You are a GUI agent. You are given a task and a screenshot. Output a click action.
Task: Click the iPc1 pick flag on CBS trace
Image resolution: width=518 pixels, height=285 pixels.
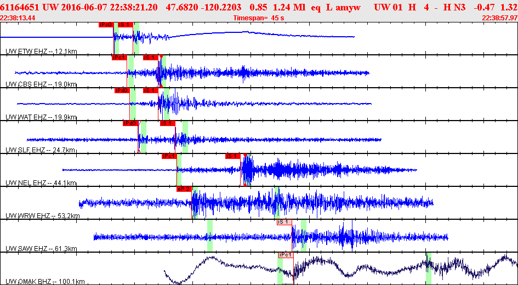(x=119, y=58)
